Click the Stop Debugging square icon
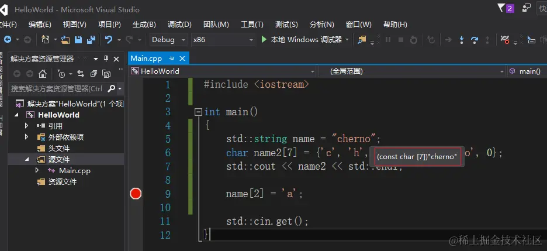The height and width of the screenshot is (251, 547). coord(401,40)
